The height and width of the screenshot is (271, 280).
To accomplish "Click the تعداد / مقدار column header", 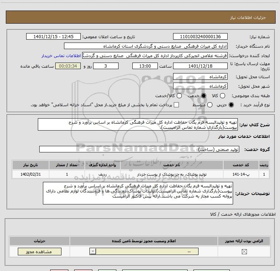I will click(x=67, y=165).
